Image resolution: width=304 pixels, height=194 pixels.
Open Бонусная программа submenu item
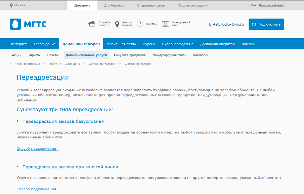(130, 55)
